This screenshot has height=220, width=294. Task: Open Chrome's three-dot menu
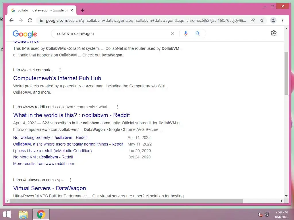click(283, 20)
